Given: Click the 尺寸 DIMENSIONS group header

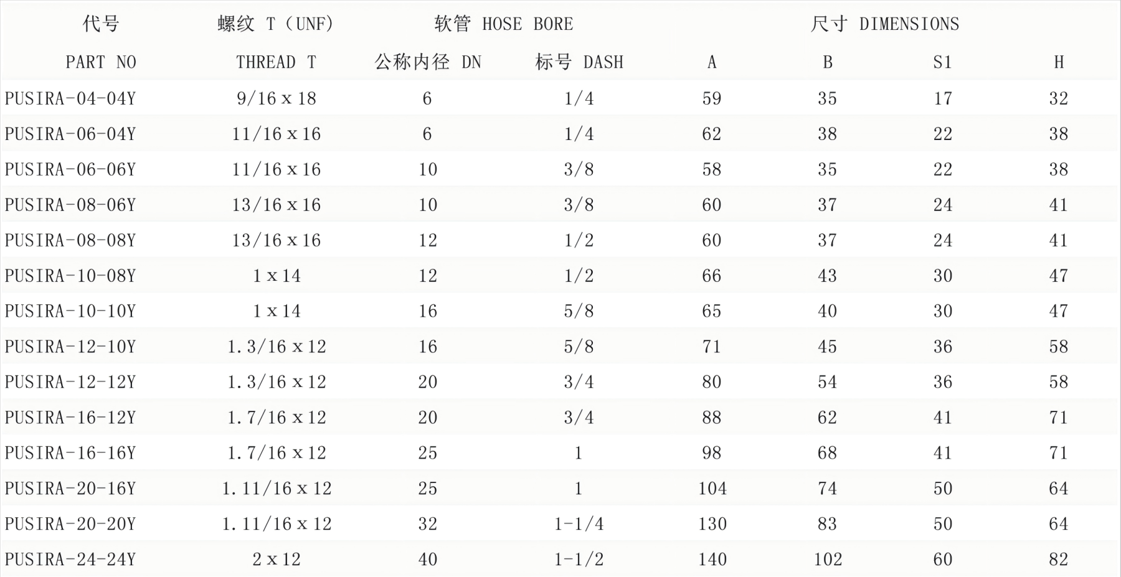Looking at the screenshot, I should (884, 24).
